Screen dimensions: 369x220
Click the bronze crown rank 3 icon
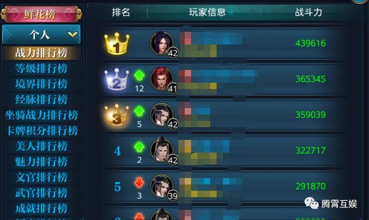pyautogui.click(x=117, y=115)
